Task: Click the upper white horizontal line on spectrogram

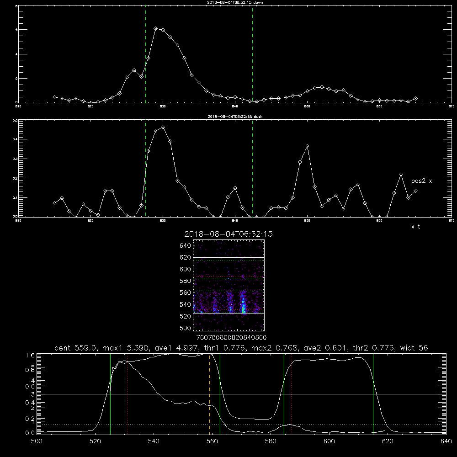Action: pyautogui.click(x=228, y=257)
